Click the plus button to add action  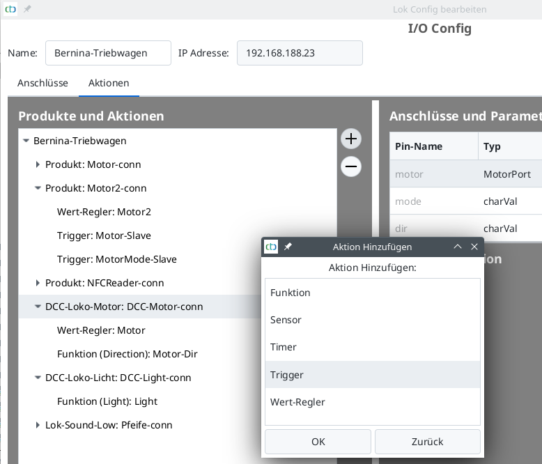pos(351,139)
